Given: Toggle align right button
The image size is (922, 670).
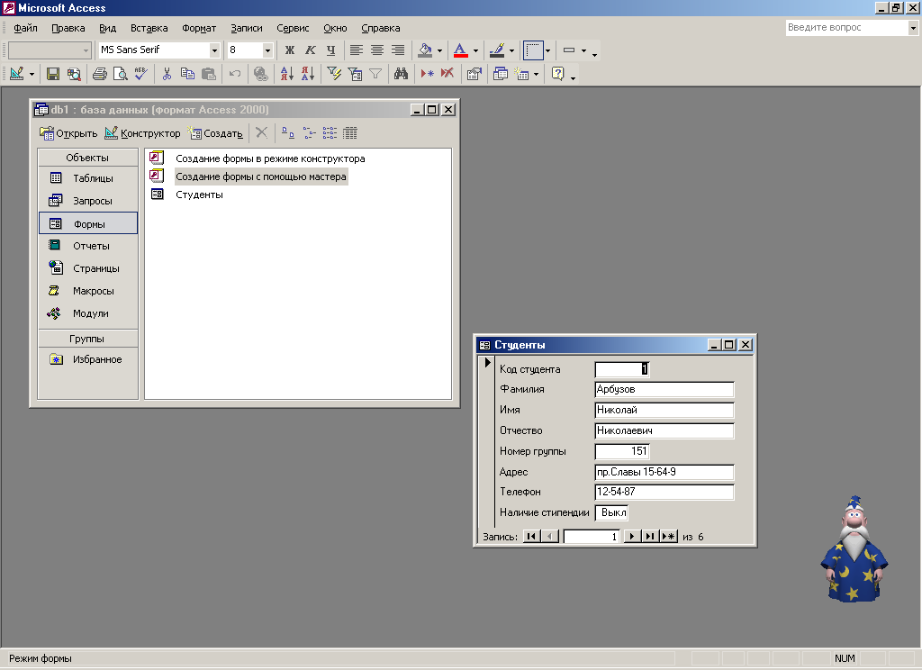Looking at the screenshot, I should 397,50.
